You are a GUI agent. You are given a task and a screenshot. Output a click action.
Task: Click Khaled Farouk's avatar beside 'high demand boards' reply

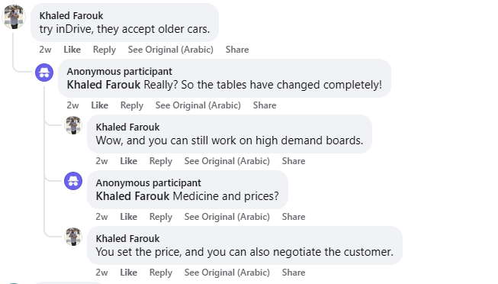[73, 125]
